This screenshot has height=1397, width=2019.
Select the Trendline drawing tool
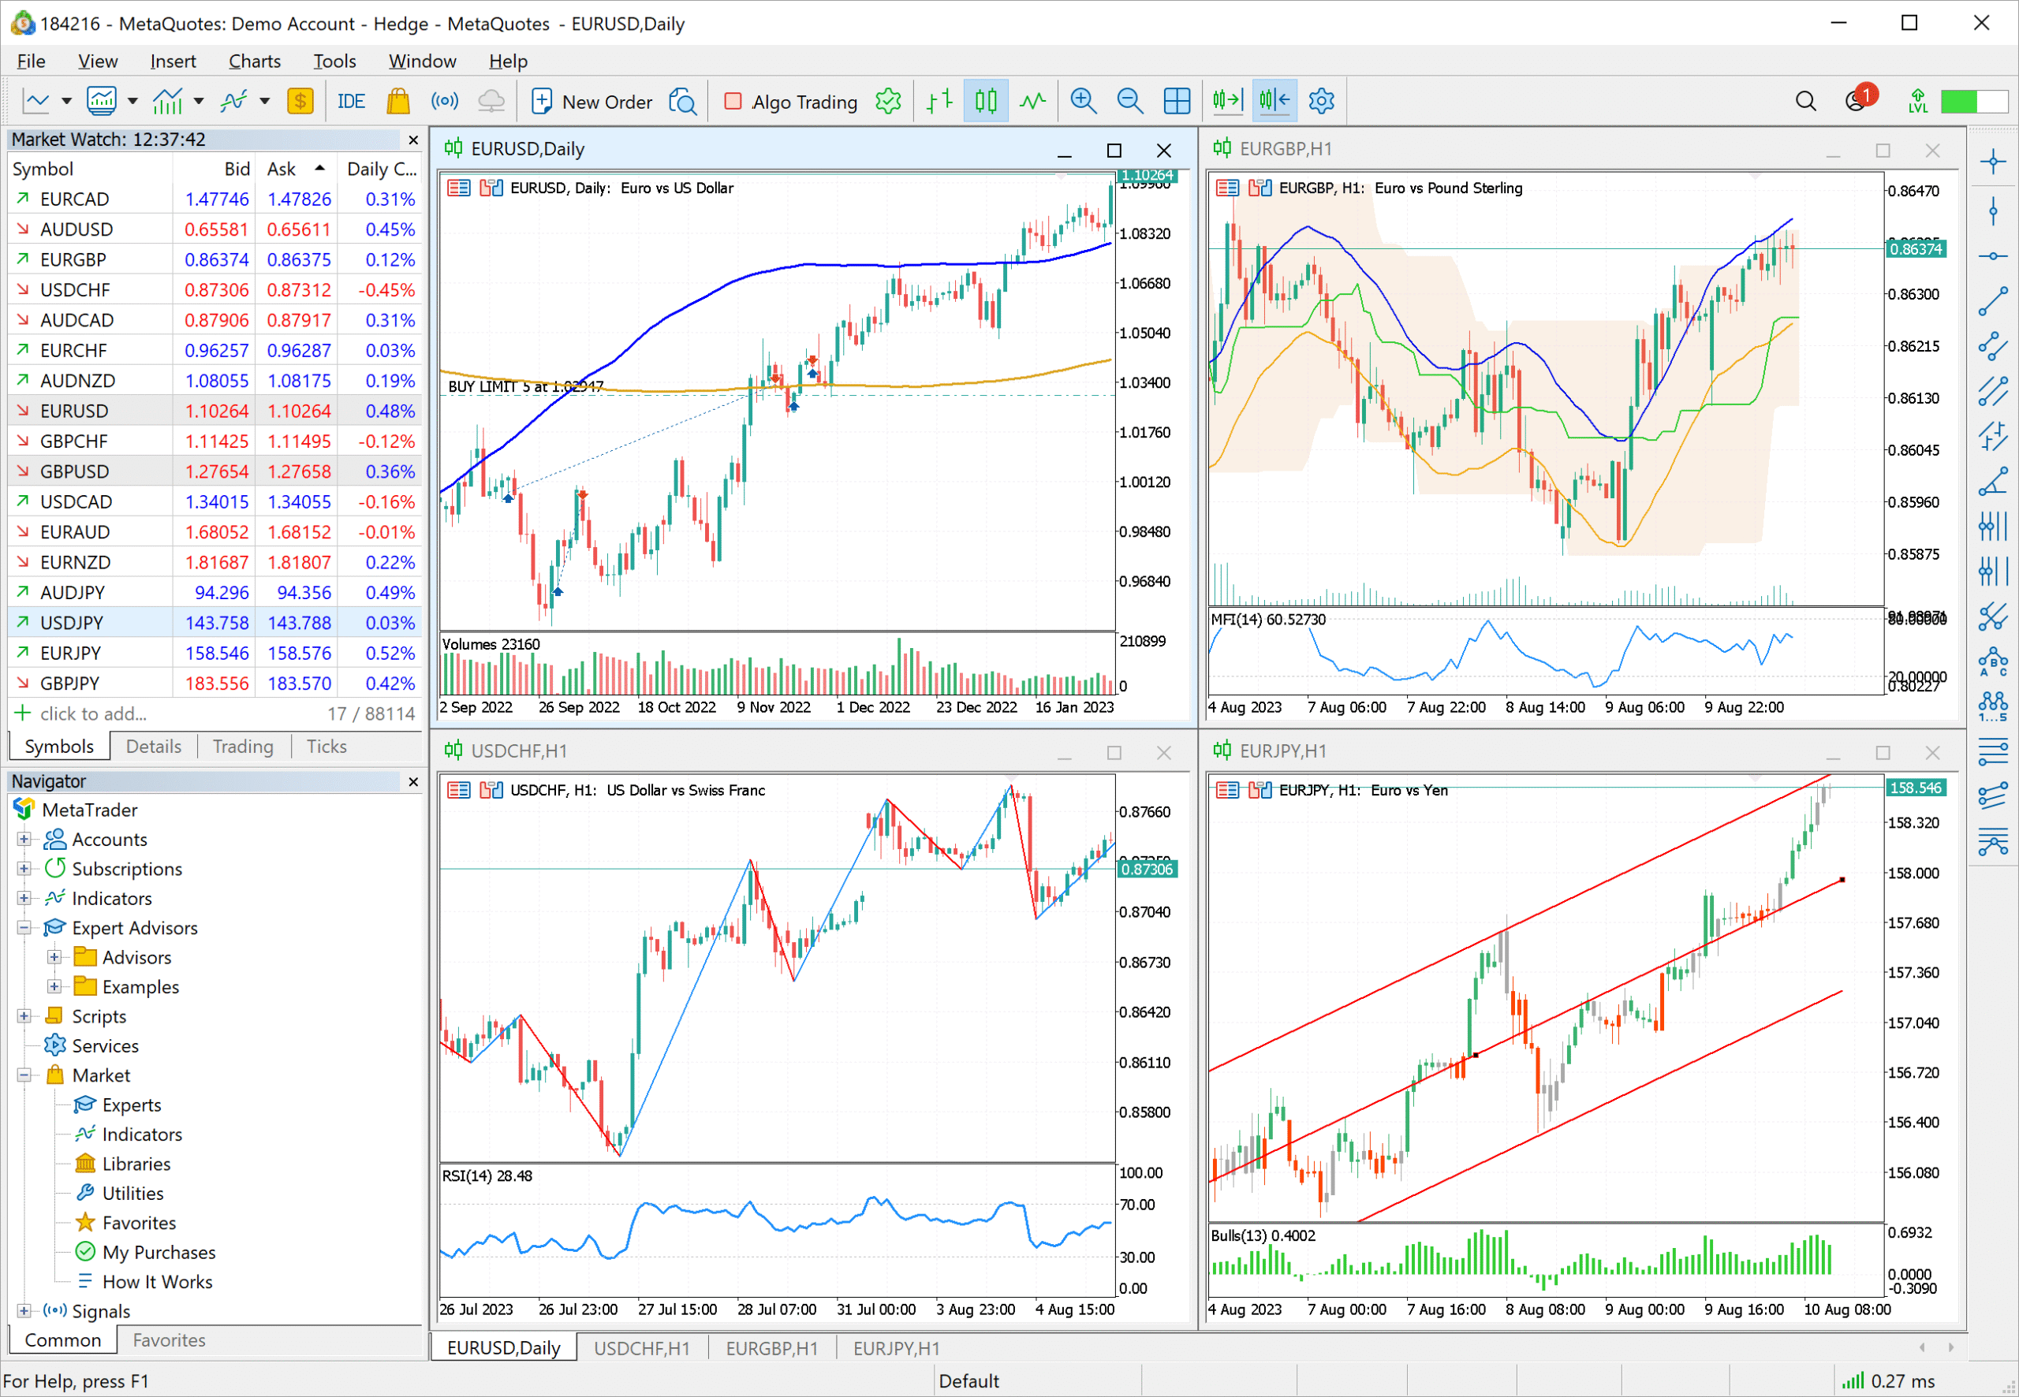click(x=1993, y=301)
